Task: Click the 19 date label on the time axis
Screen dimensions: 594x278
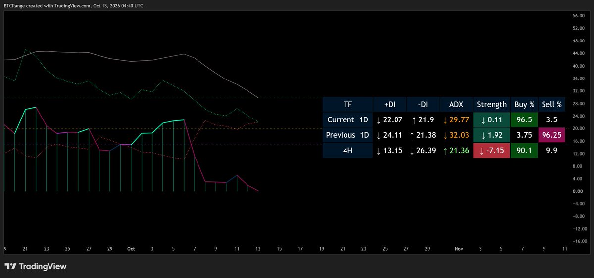Action: [322, 249]
